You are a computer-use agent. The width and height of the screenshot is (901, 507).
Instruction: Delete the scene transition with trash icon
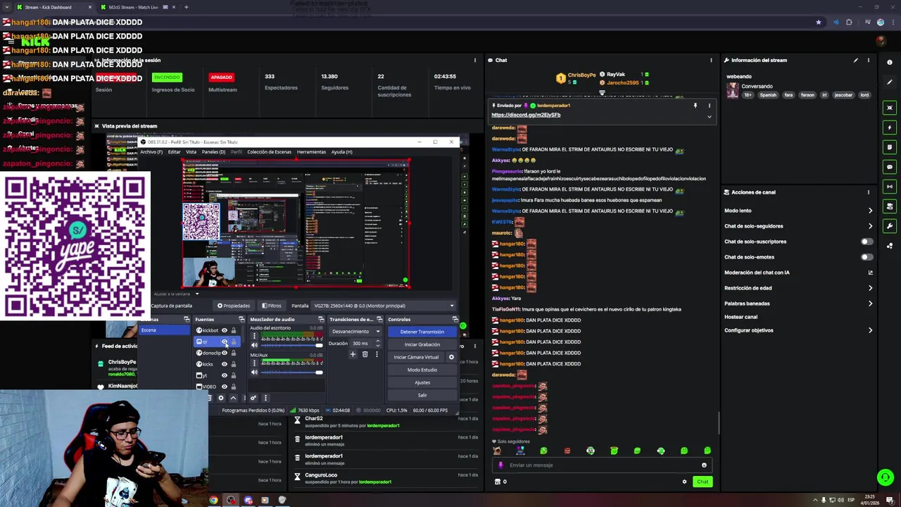pyautogui.click(x=365, y=354)
